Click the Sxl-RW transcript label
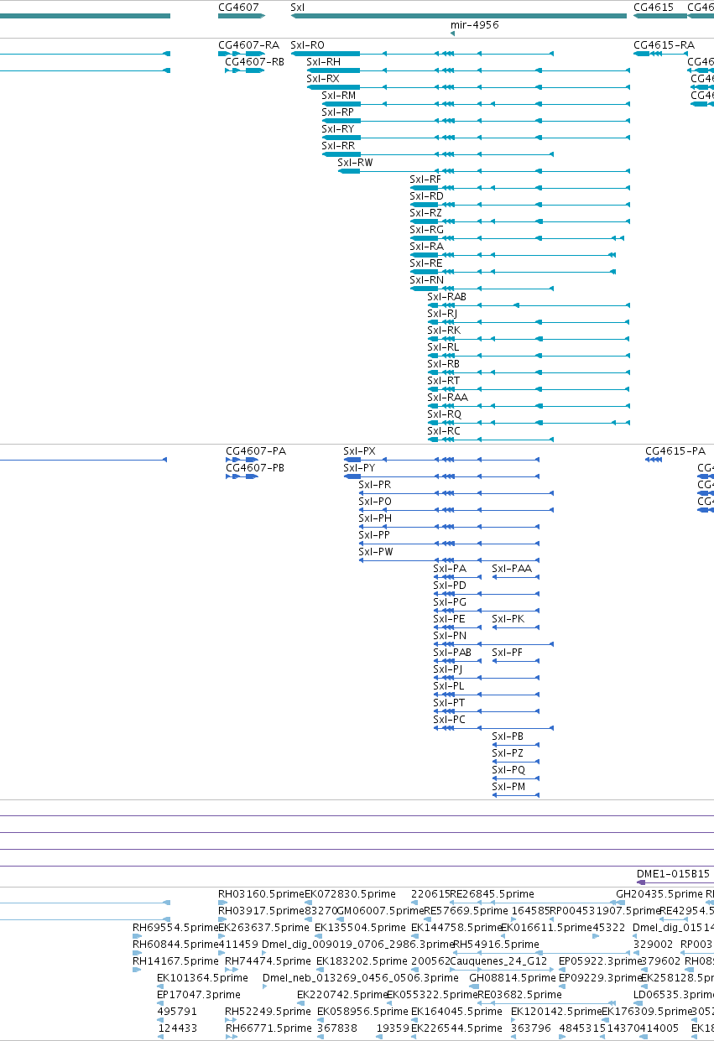Viewport: 714px width, 1041px height. tap(356, 163)
